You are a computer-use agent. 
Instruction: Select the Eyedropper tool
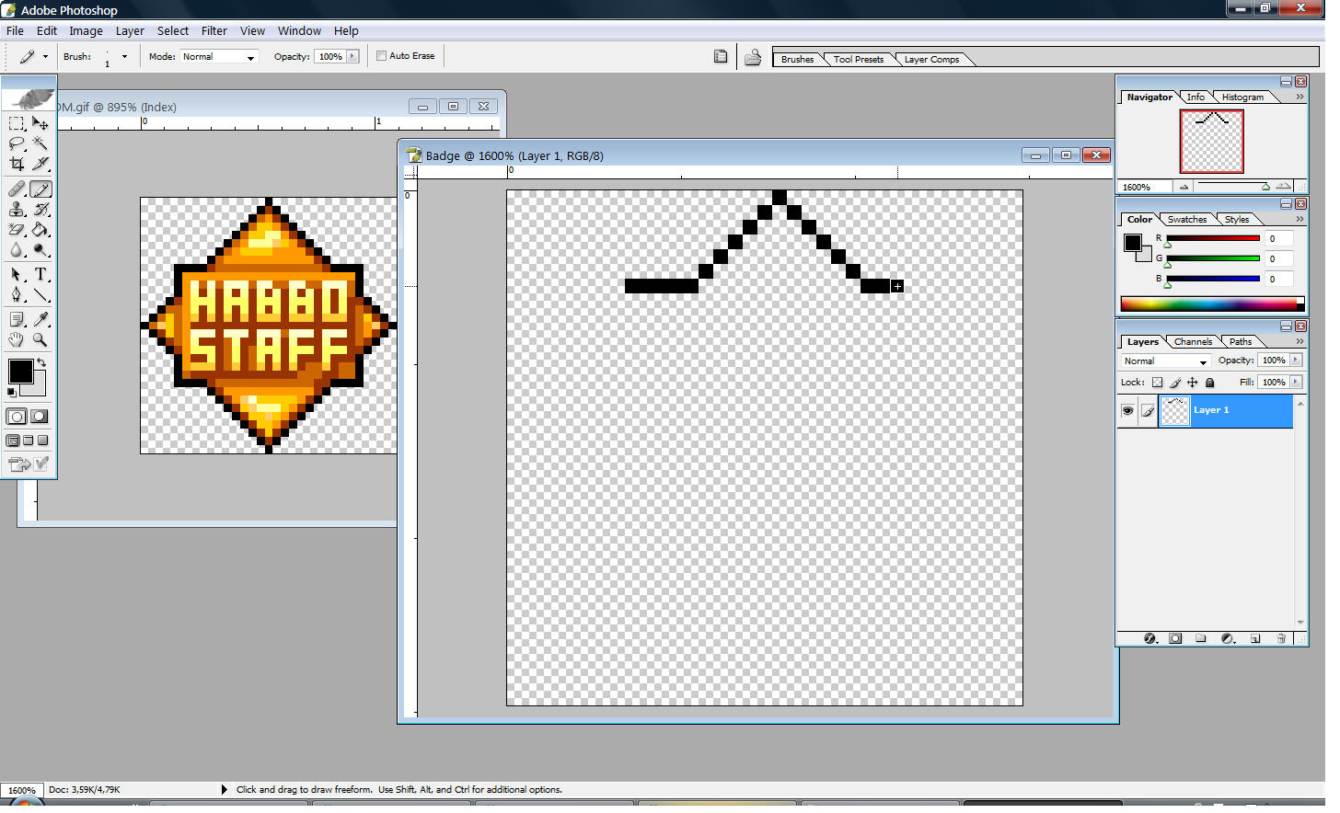(40, 319)
